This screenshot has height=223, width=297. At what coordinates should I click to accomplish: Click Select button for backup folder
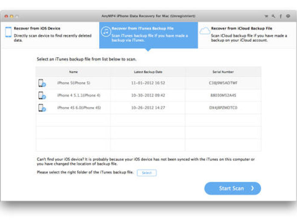(x=147, y=173)
